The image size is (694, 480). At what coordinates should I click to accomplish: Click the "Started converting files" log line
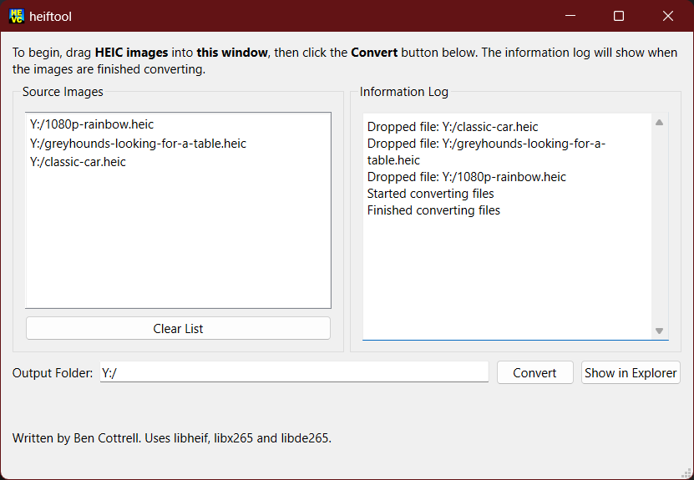point(430,194)
